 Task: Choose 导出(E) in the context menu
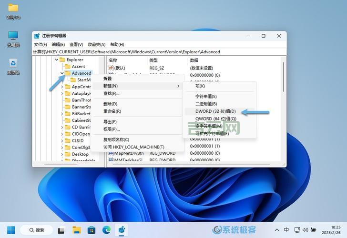coord(138,122)
